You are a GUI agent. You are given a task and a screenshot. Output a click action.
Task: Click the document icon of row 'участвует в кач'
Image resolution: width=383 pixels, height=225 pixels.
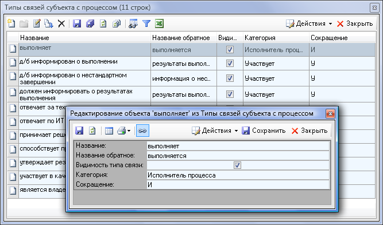pos(13,177)
